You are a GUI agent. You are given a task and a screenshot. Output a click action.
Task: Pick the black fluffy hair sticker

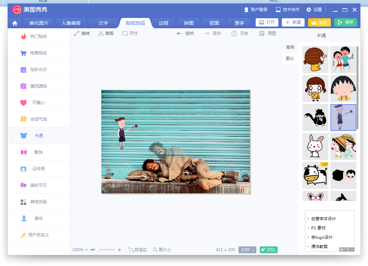[343, 175]
